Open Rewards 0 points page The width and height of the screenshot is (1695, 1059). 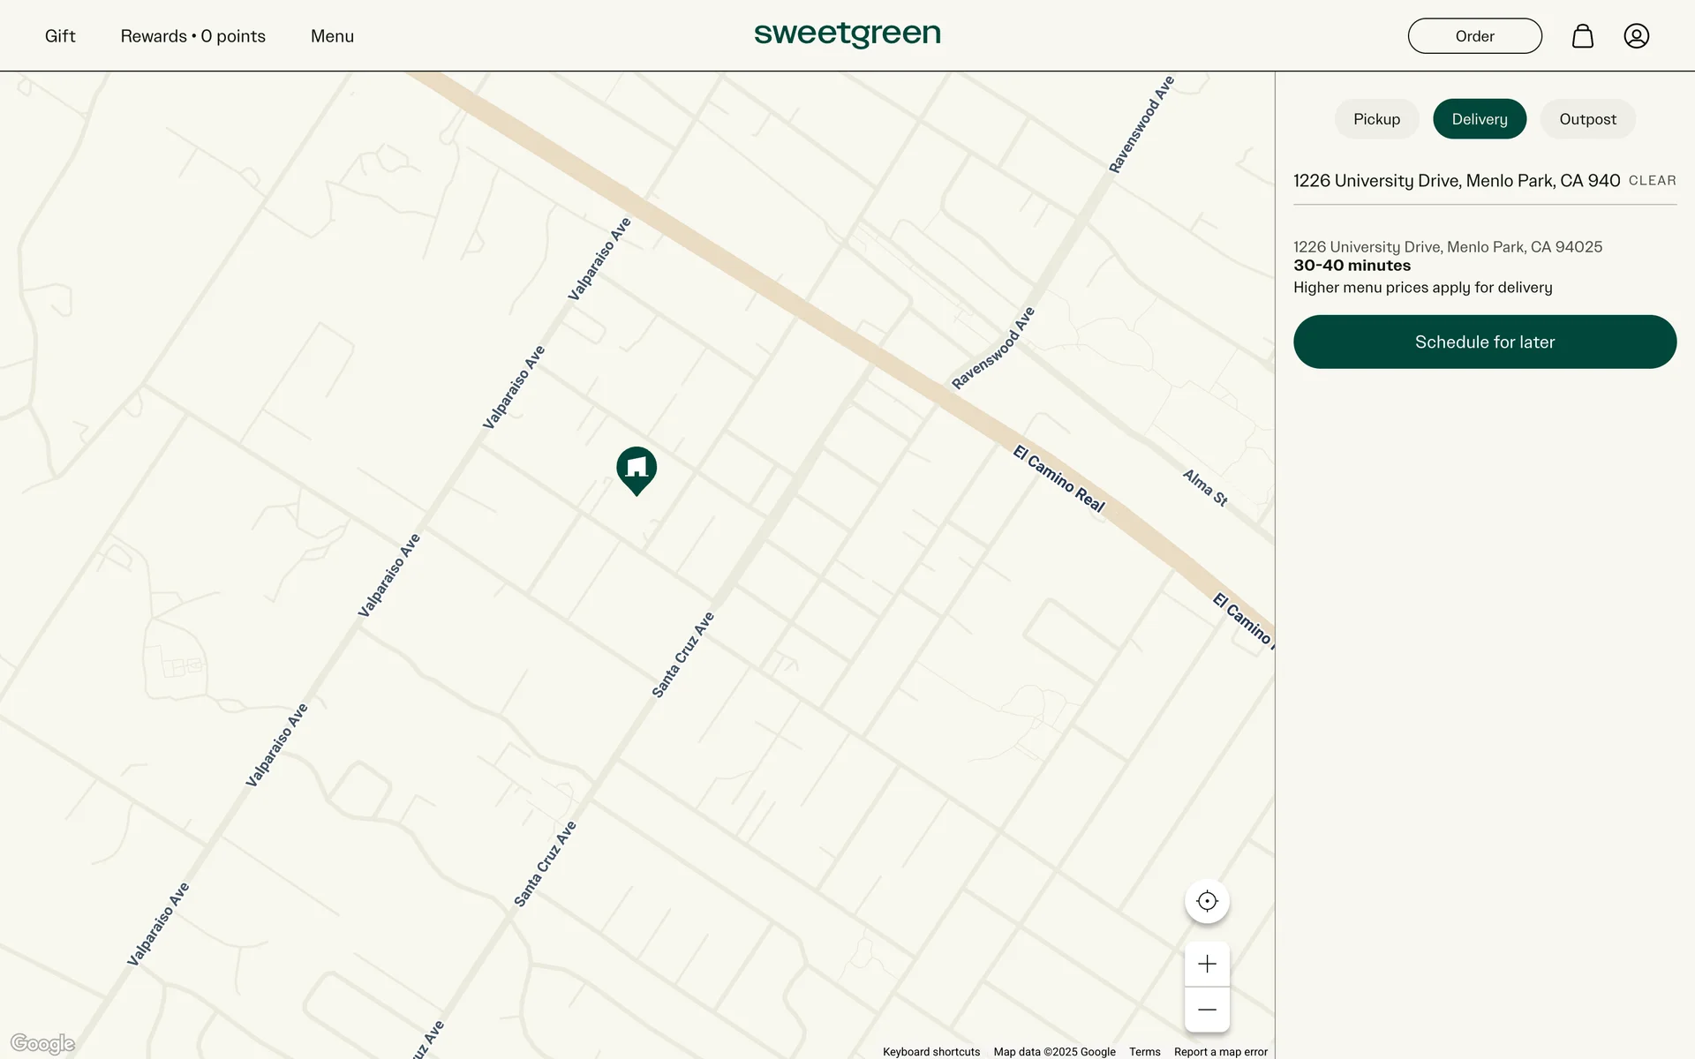192,36
